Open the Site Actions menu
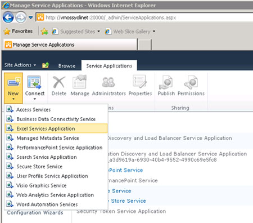The width and height of the screenshot is (253, 223). point(20,65)
